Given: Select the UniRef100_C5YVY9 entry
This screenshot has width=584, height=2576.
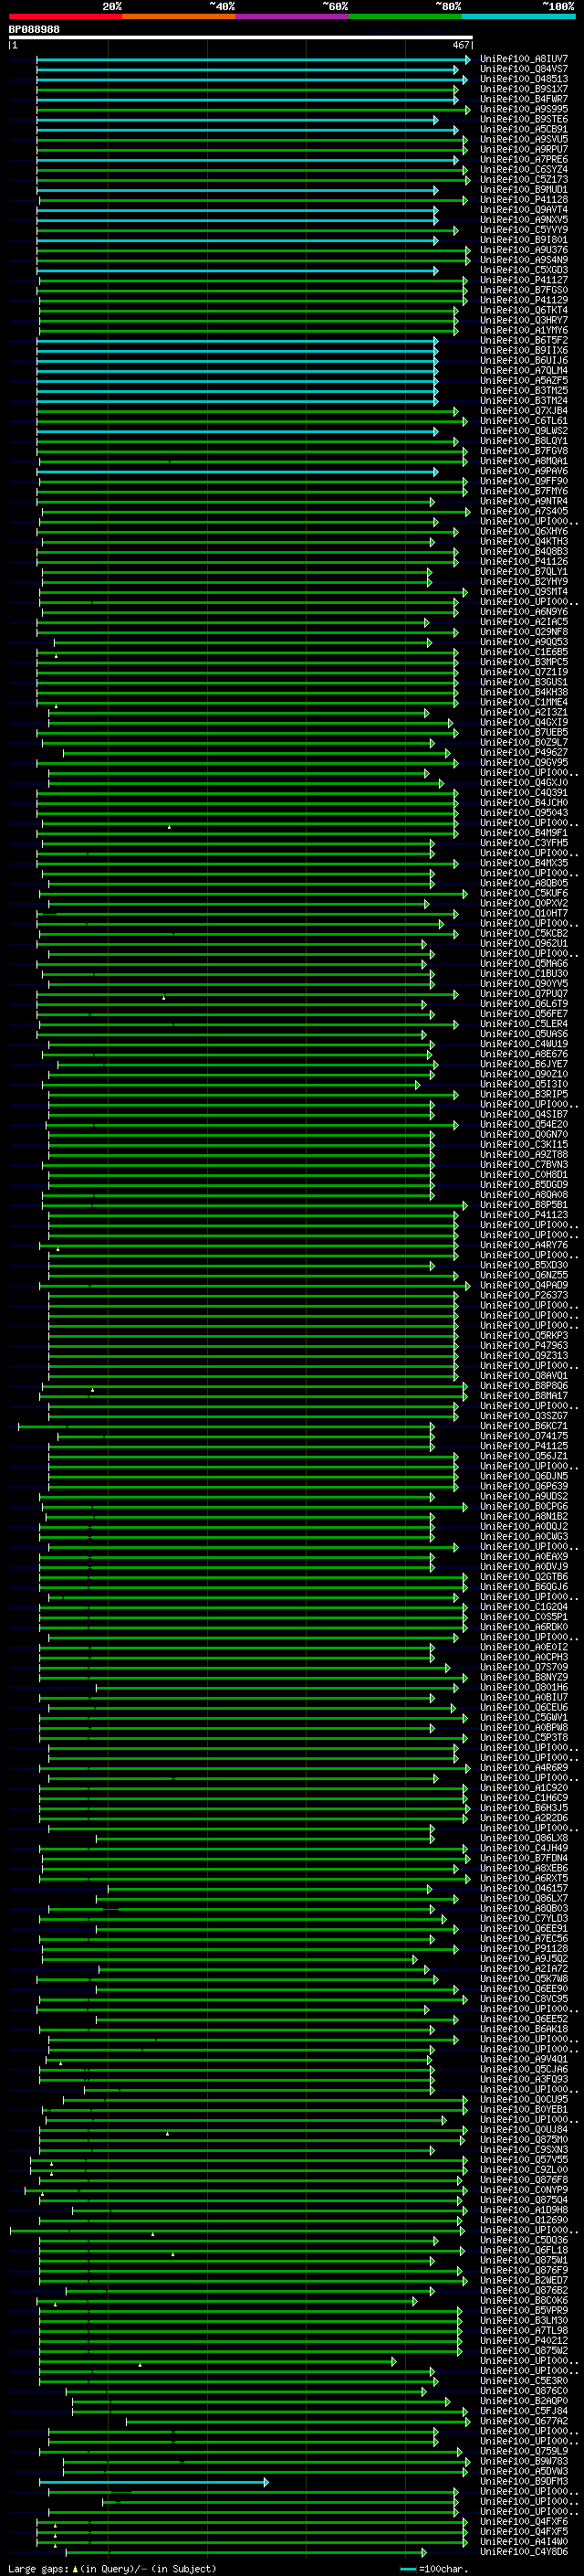Looking at the screenshot, I should point(524,230).
